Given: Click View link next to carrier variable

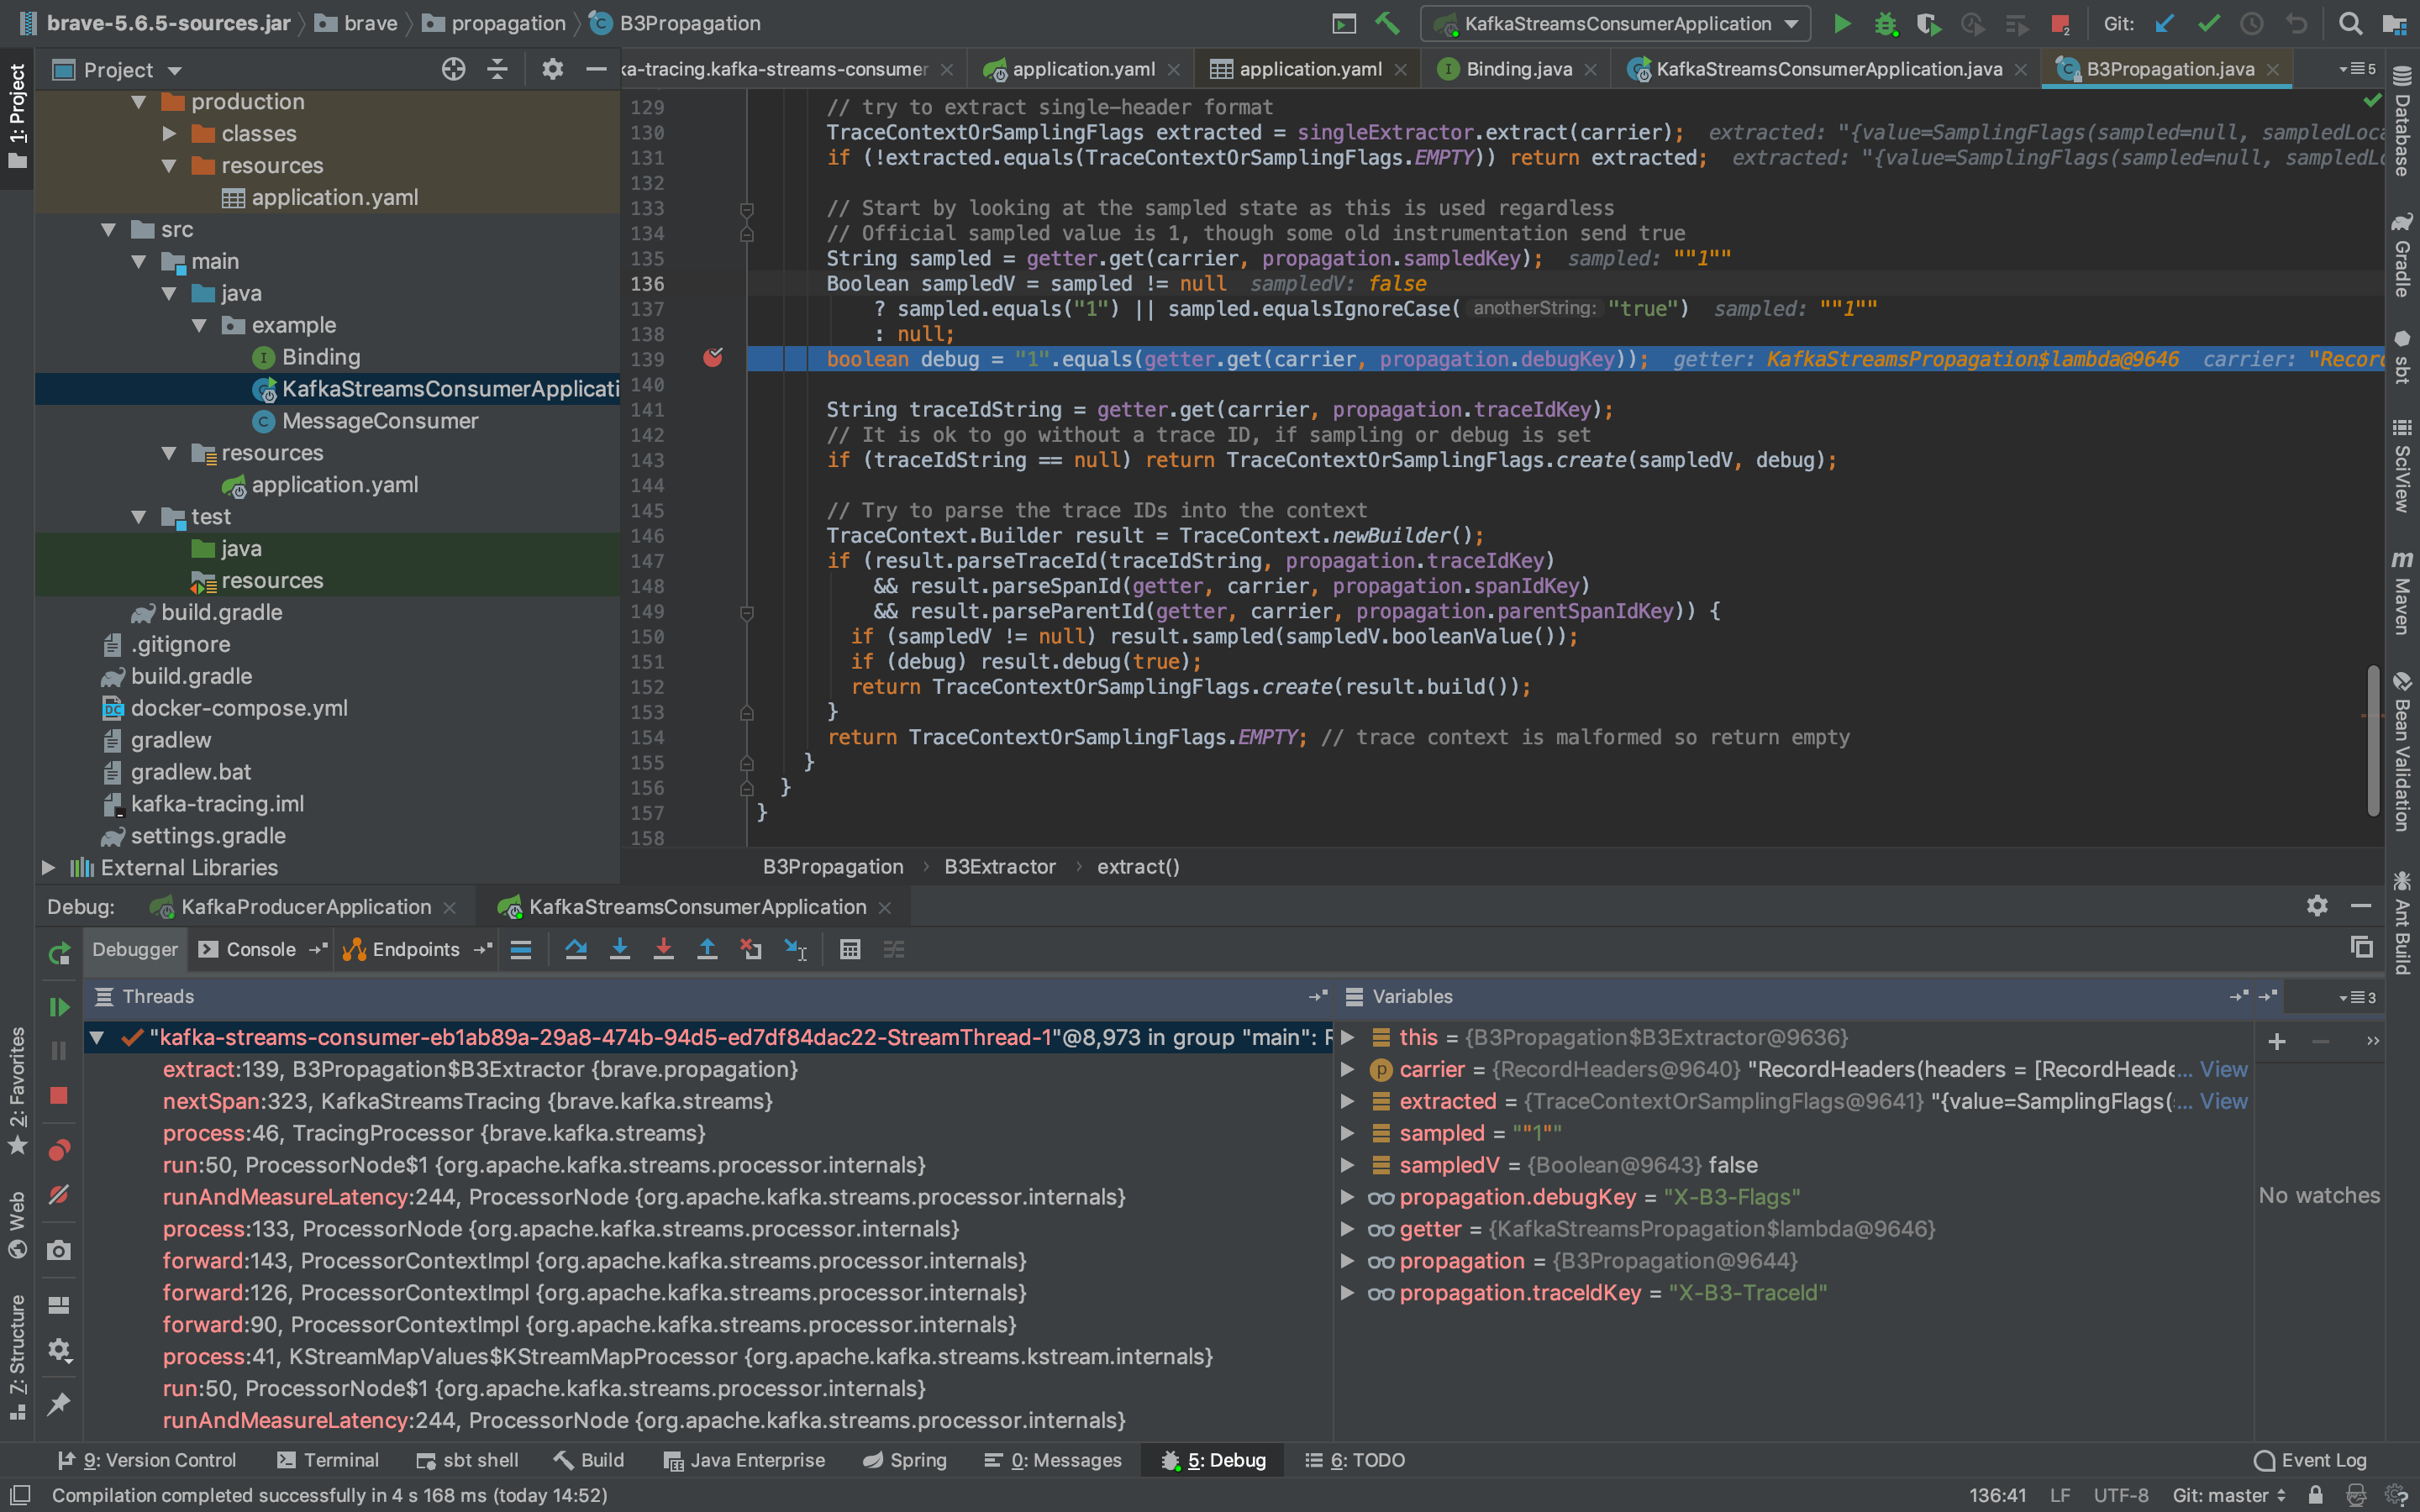Looking at the screenshot, I should click(x=2223, y=1069).
